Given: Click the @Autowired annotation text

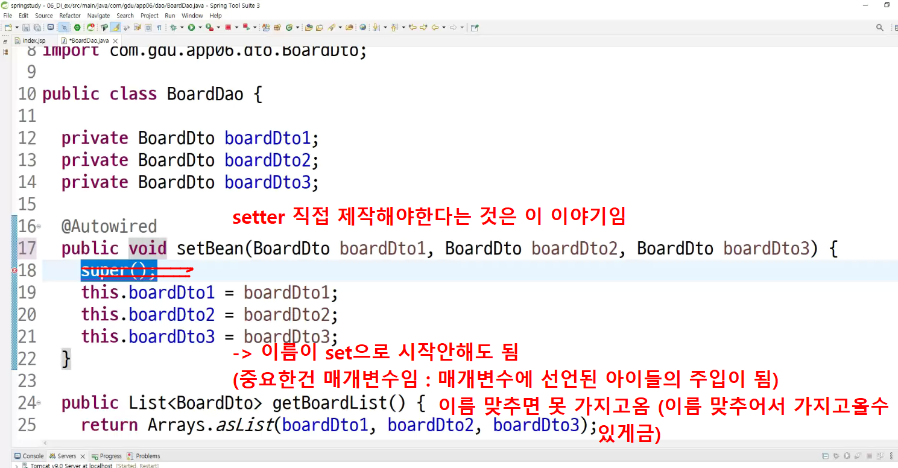Looking at the screenshot, I should tap(109, 226).
